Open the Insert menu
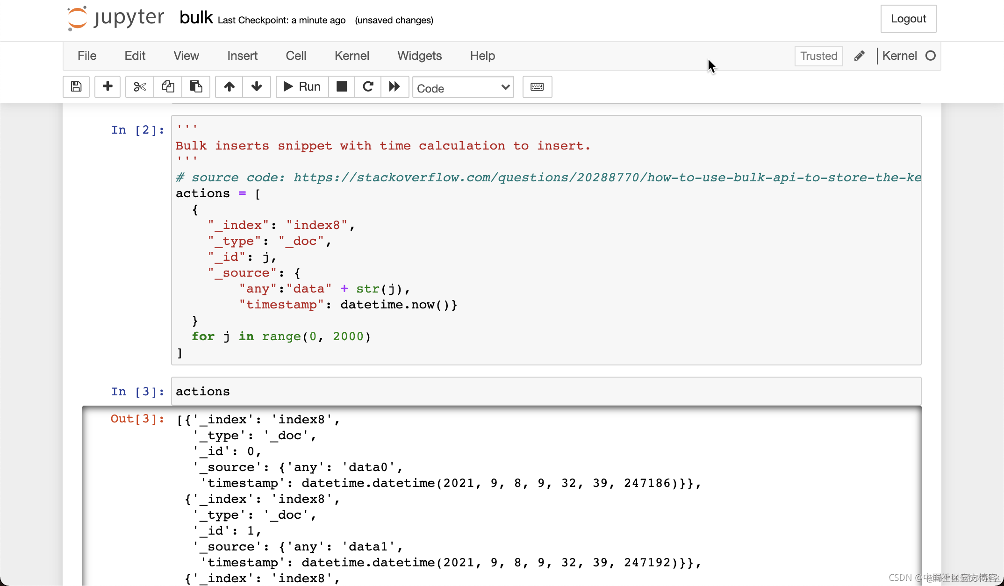The height and width of the screenshot is (586, 1004). pyautogui.click(x=242, y=56)
